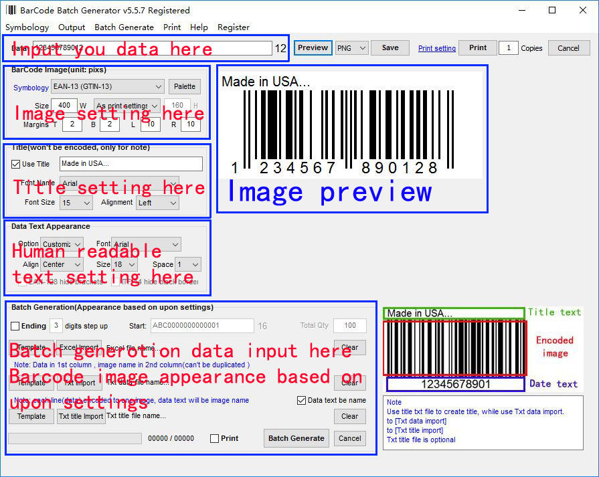Minimize the application window
Image resolution: width=599 pixels, height=477 pixels.
click(x=522, y=10)
